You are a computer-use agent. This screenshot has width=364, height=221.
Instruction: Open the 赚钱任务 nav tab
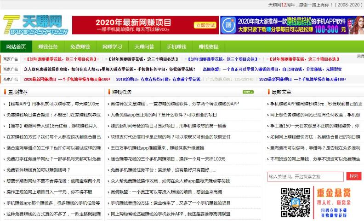[x=48, y=47]
